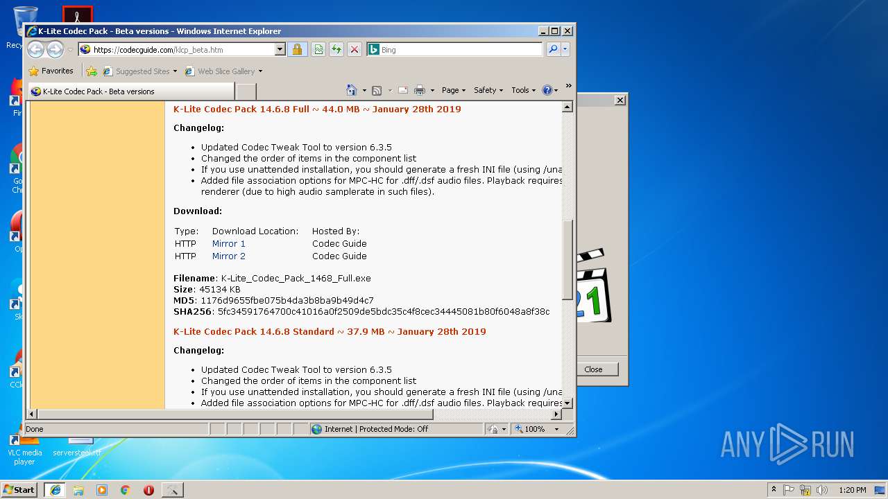The image size is (888, 499).
Task: Click the Forward navigation arrow
Action: (x=55, y=49)
